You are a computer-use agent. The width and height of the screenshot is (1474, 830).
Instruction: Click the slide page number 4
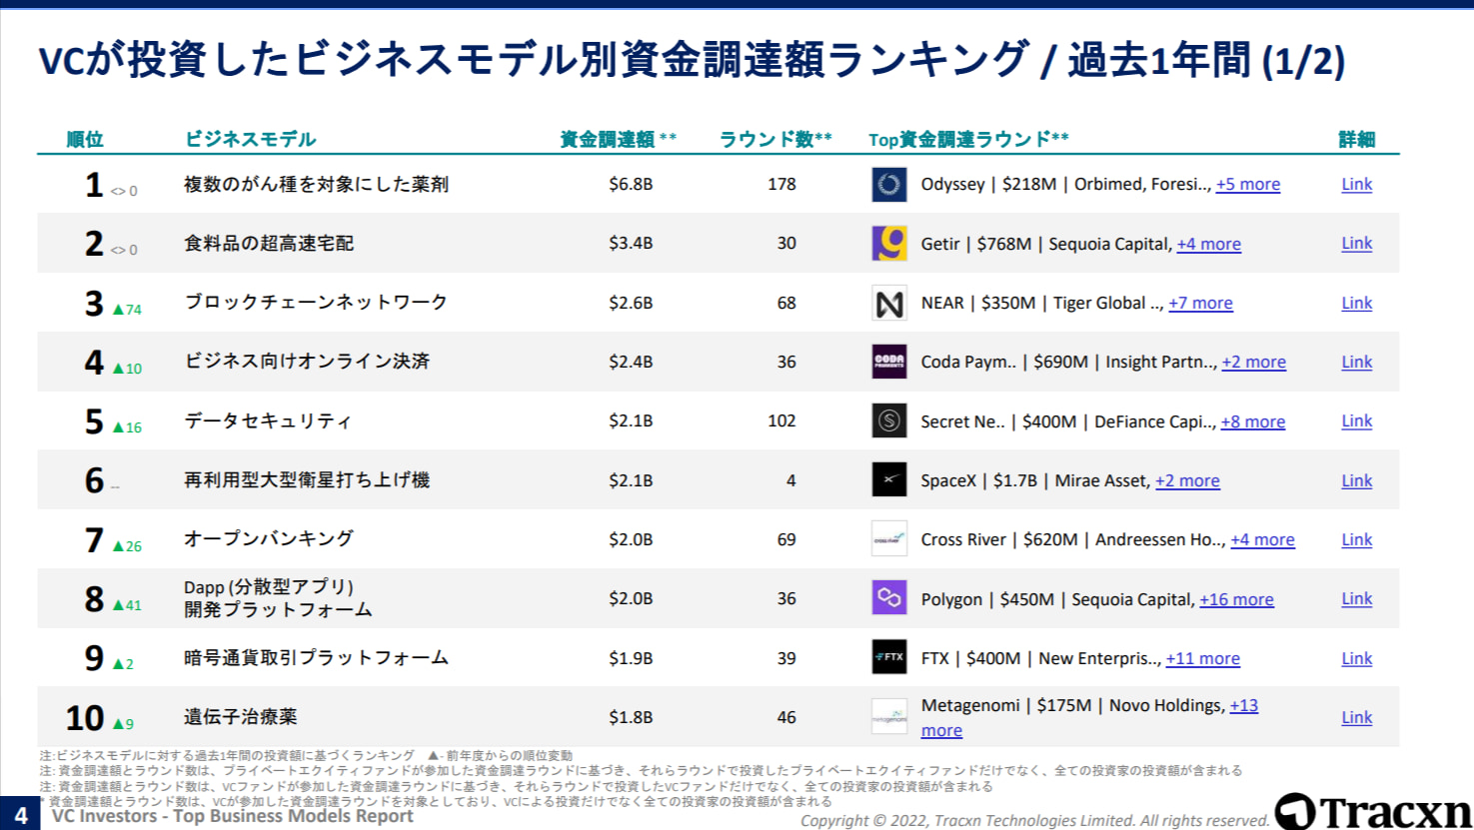click(19, 815)
